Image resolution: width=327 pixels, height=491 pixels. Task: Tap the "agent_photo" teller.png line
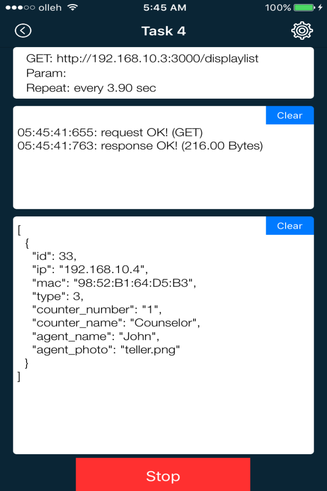point(106,350)
